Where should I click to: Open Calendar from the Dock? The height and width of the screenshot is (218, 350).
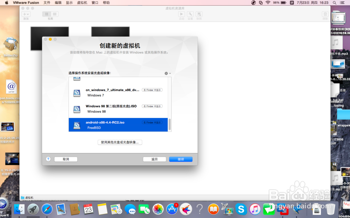pos(89,209)
